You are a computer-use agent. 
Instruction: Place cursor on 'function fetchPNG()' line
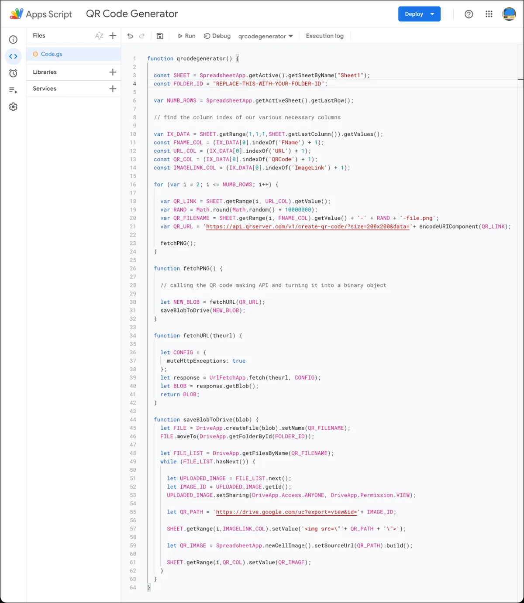point(188,268)
